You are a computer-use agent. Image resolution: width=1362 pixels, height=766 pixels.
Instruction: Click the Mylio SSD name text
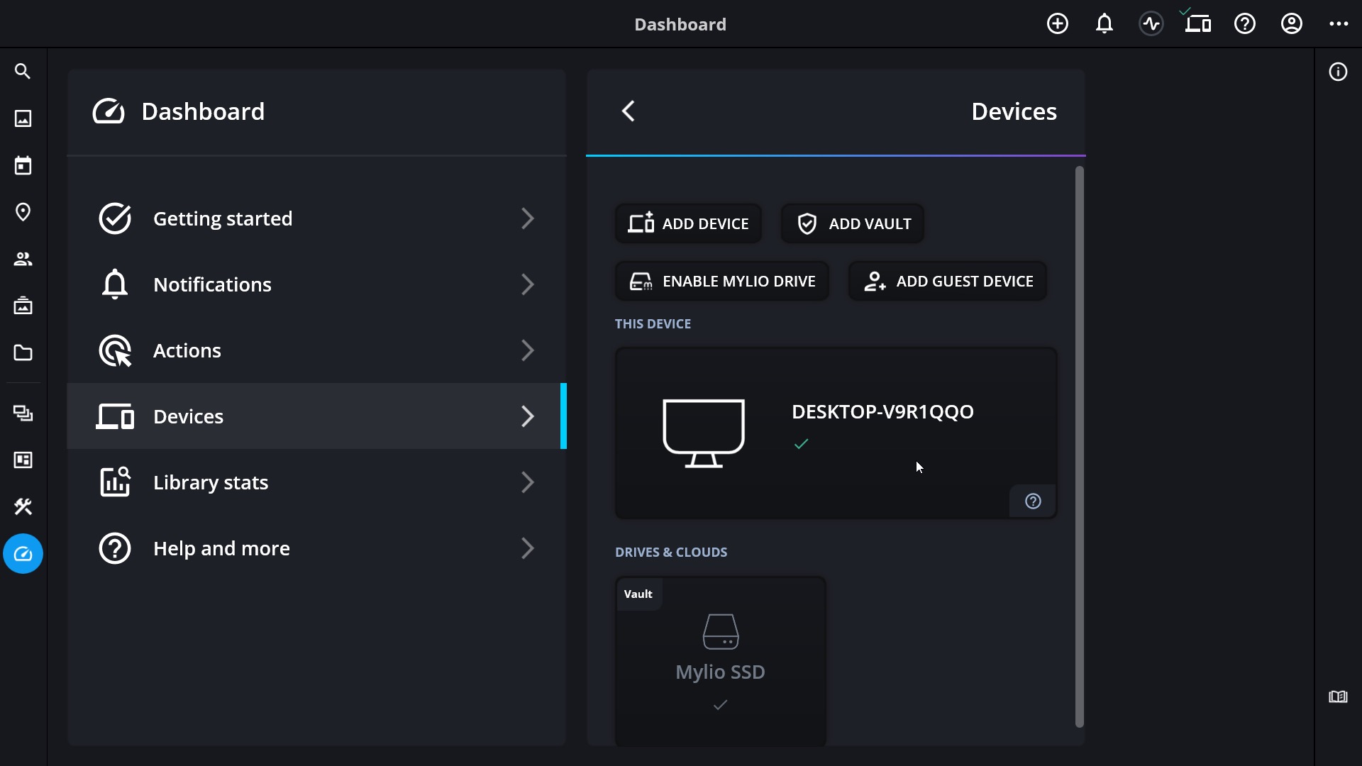[x=720, y=672]
